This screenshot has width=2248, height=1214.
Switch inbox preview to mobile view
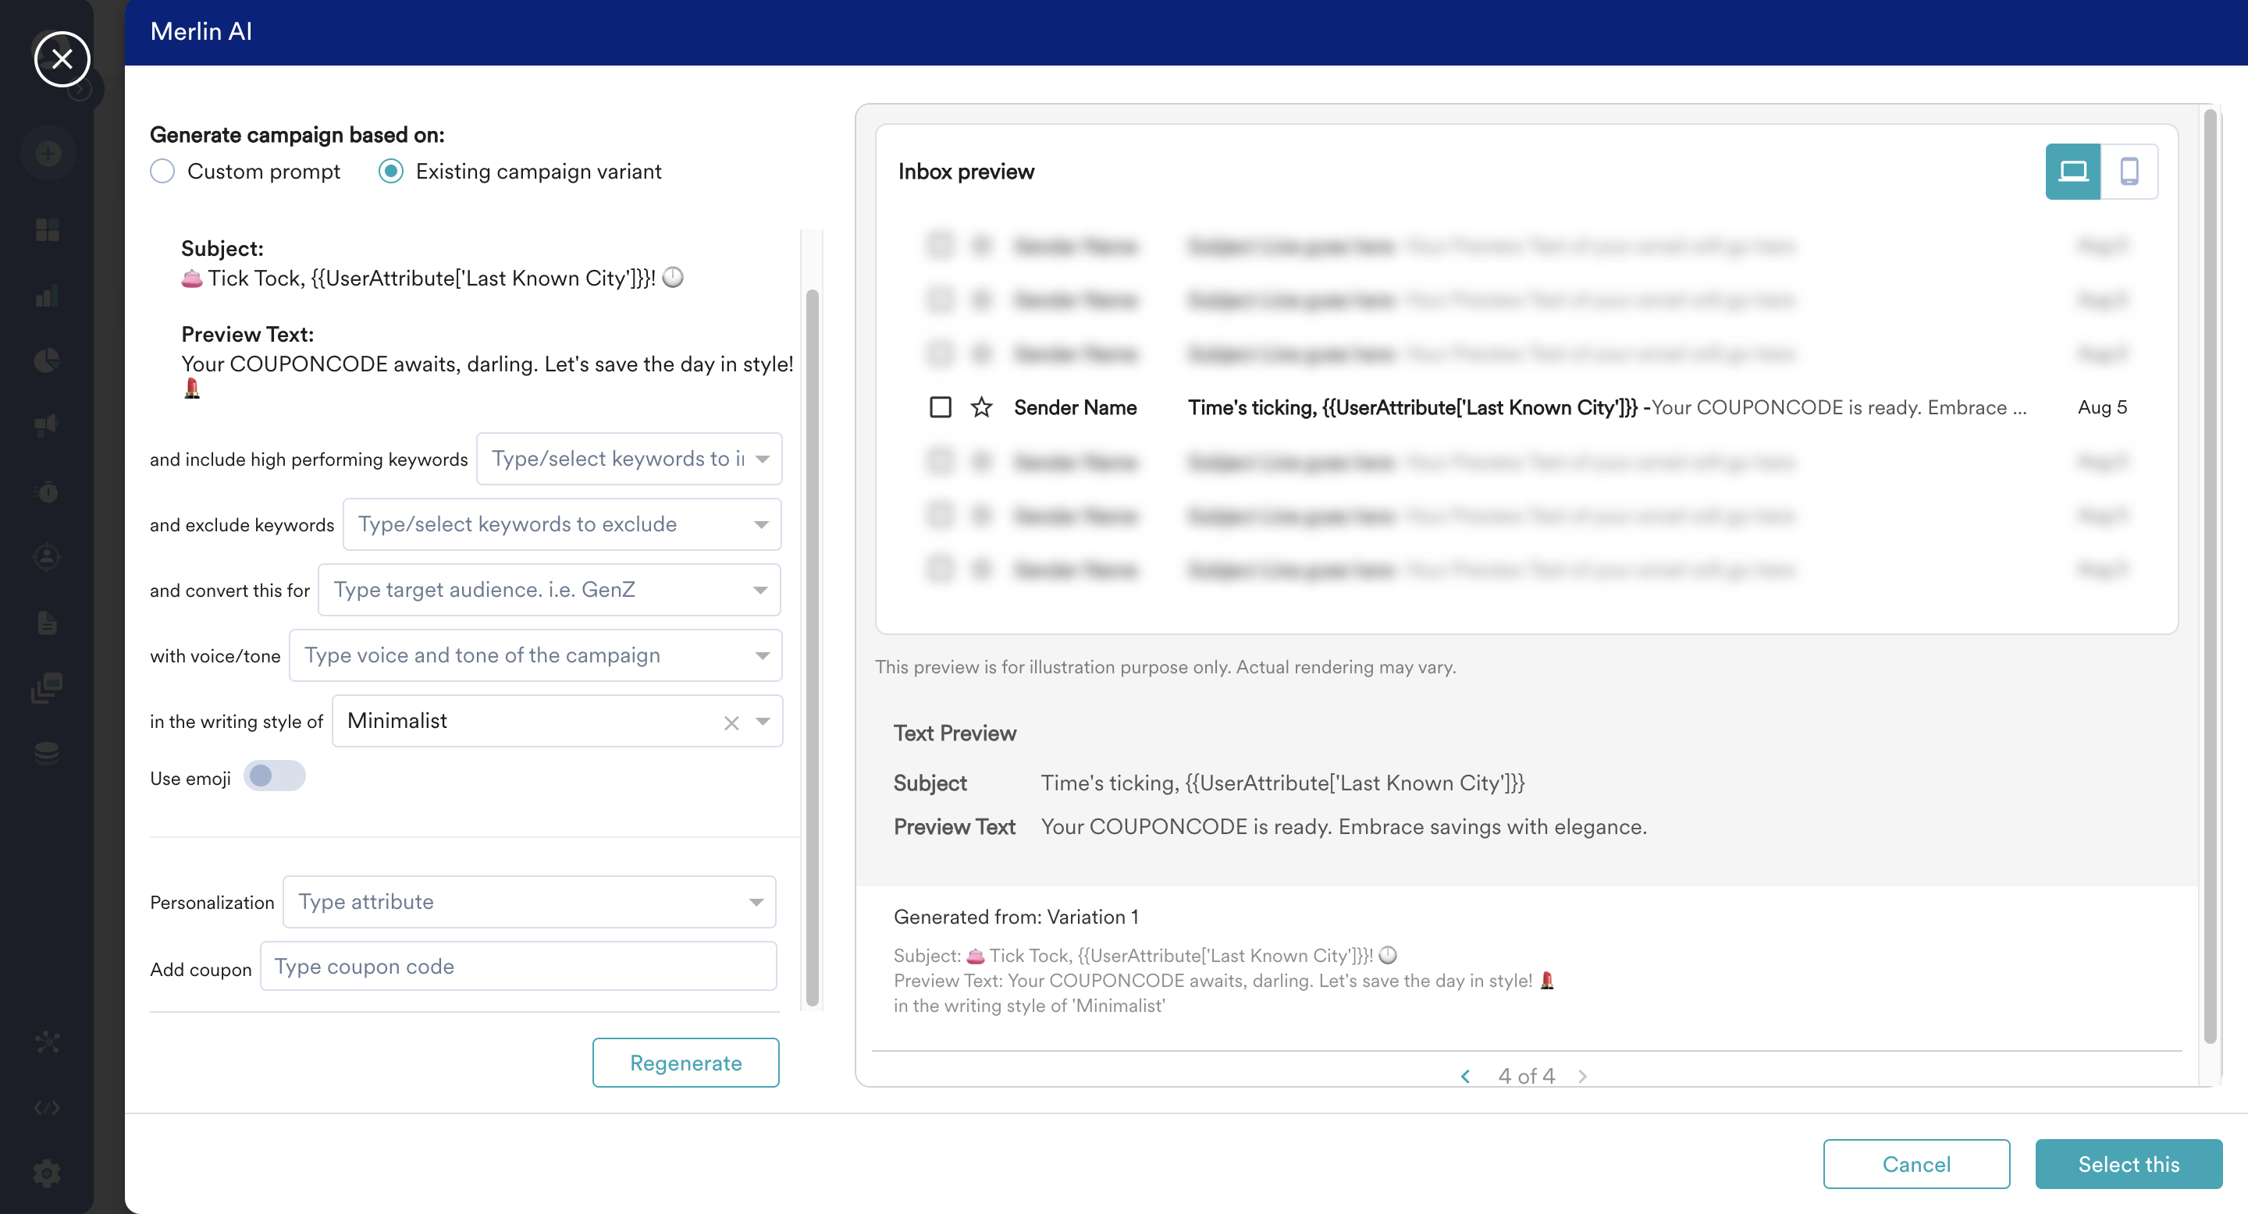(x=2129, y=171)
